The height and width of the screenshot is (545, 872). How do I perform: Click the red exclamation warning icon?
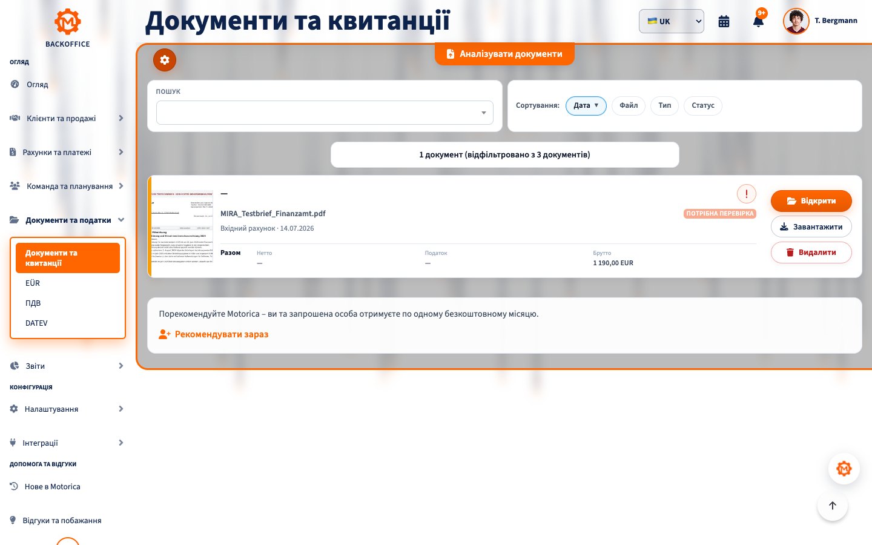[746, 194]
